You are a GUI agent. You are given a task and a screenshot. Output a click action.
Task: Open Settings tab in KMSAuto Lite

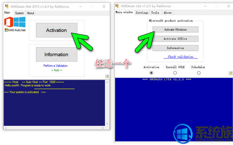point(142,13)
